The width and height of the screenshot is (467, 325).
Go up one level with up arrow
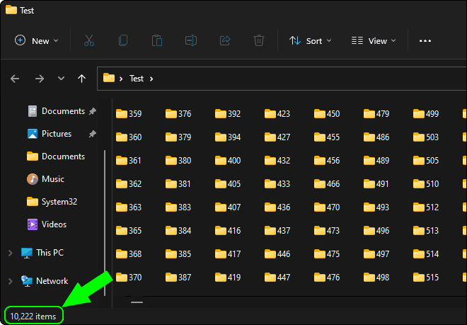pos(81,79)
